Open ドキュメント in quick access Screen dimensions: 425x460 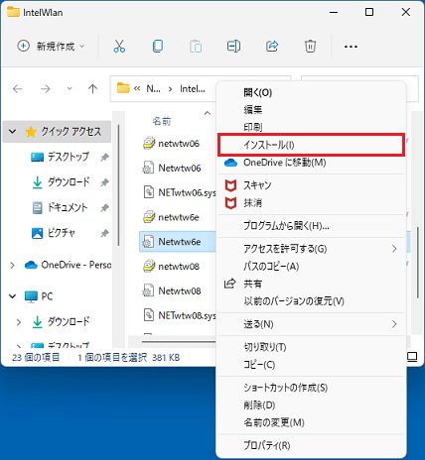pos(68,207)
